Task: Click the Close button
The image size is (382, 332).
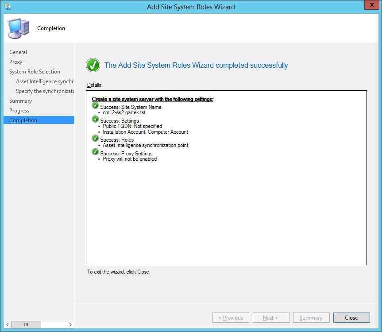Action: [x=351, y=318]
